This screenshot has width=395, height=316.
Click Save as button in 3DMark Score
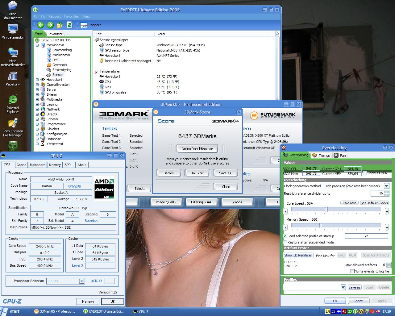tap(226, 173)
